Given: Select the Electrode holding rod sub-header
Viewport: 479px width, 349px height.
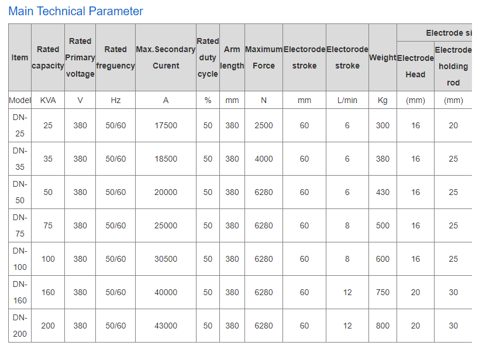Looking at the screenshot, I should tap(453, 66).
